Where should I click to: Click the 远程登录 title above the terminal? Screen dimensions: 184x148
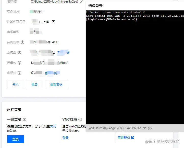pyautogui.click(x=95, y=6)
